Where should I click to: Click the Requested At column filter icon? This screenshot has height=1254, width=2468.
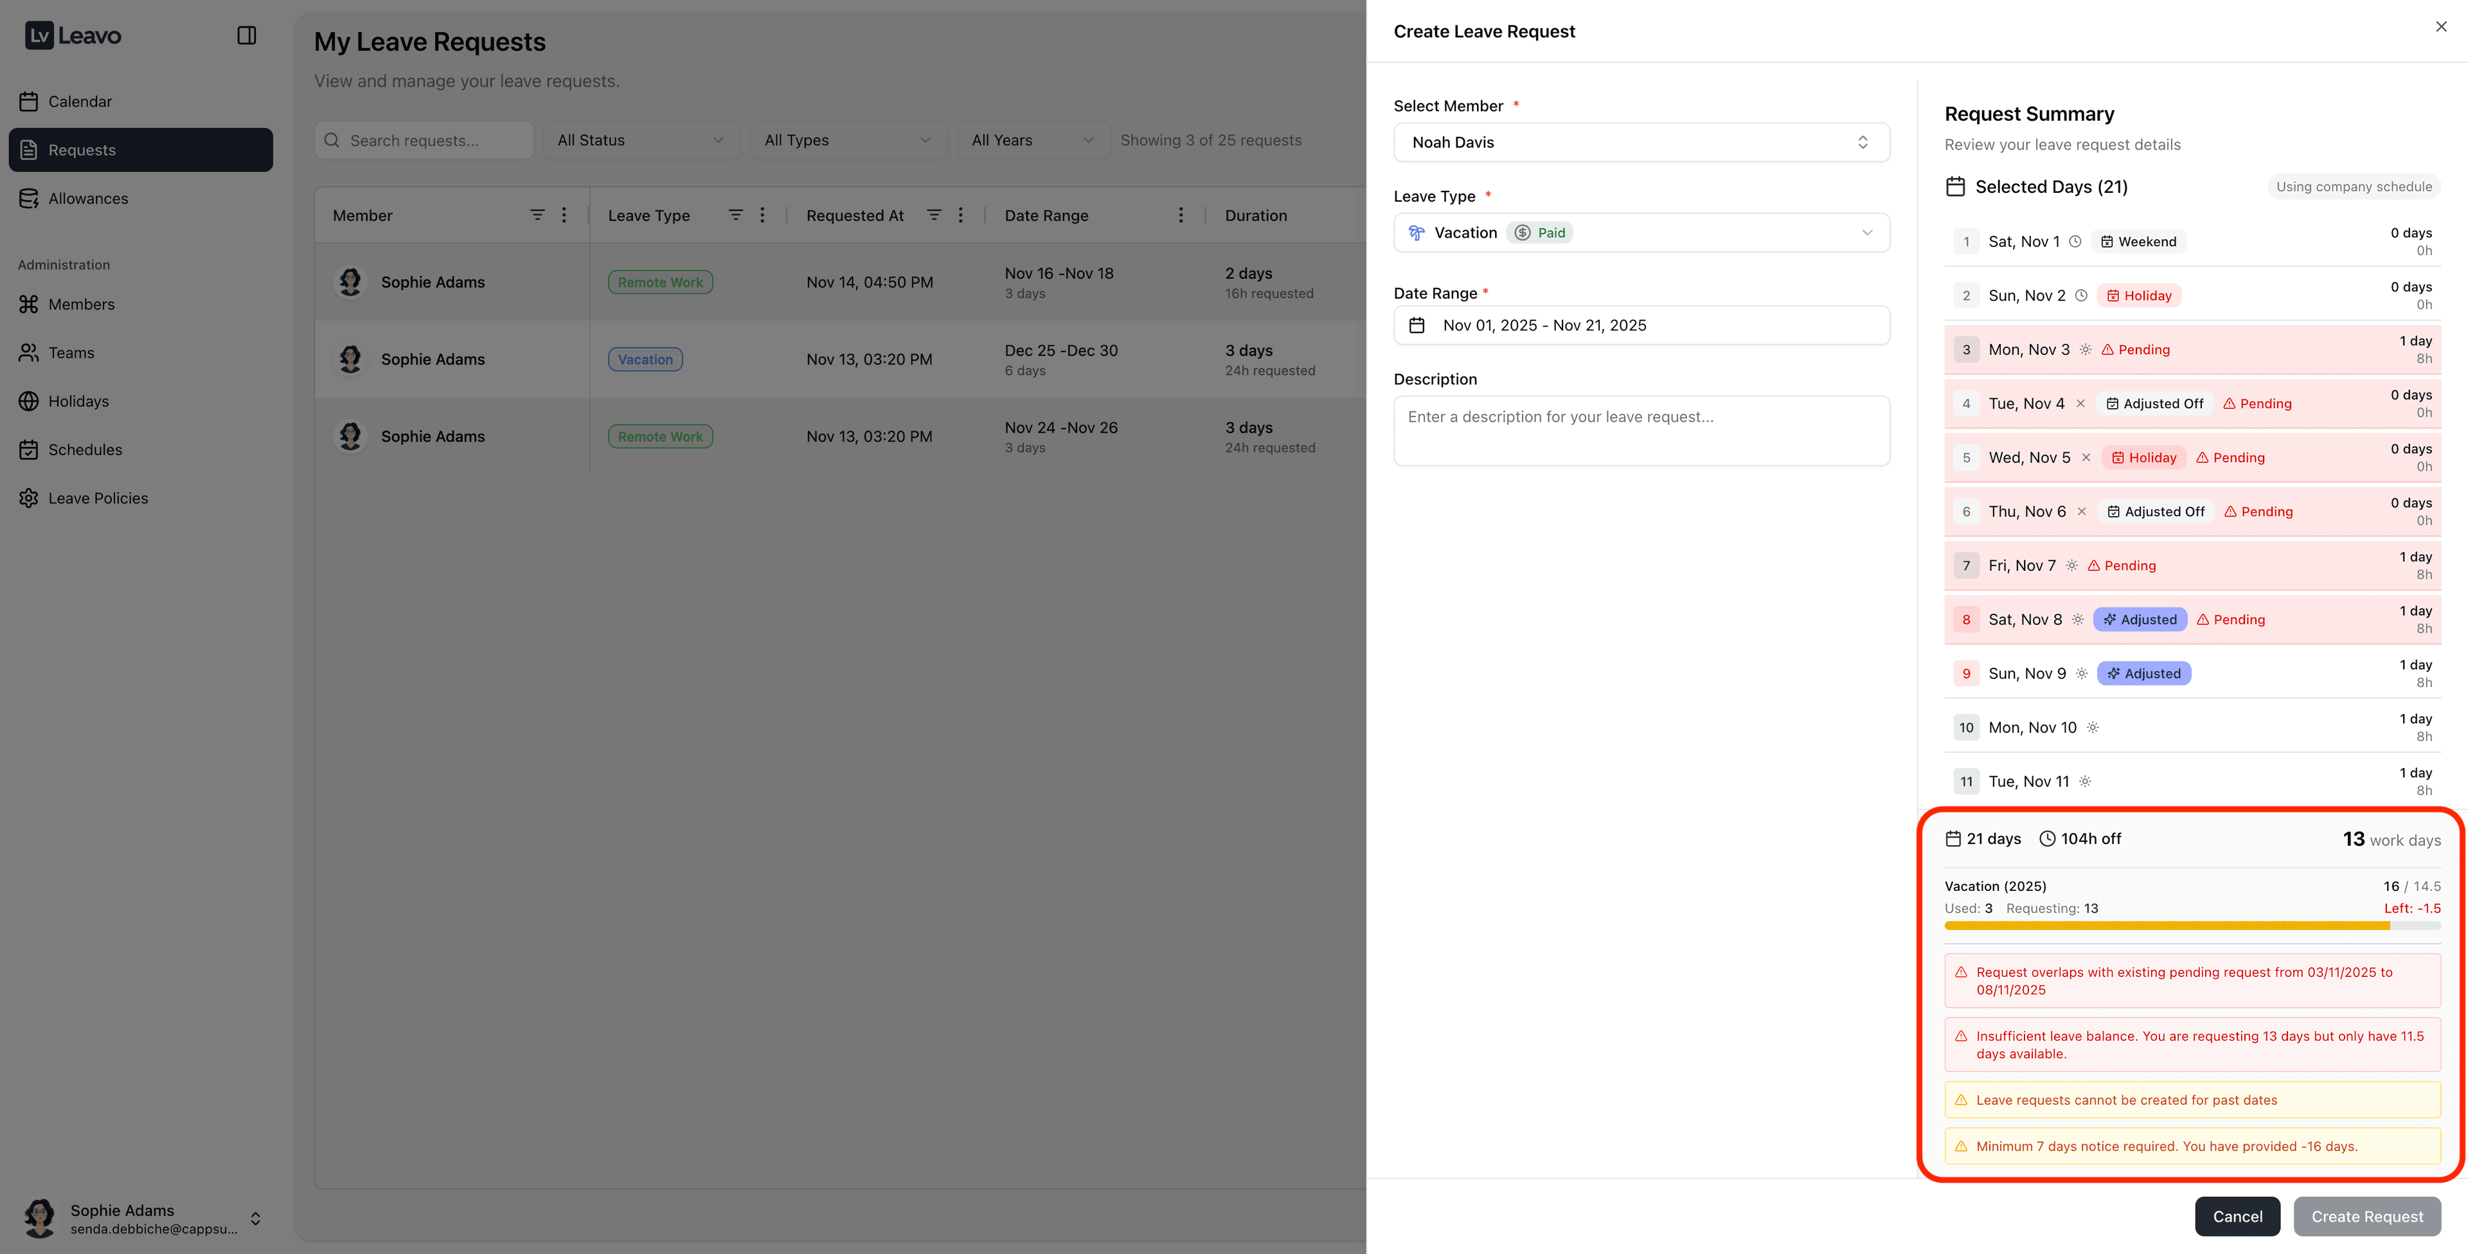coord(934,215)
